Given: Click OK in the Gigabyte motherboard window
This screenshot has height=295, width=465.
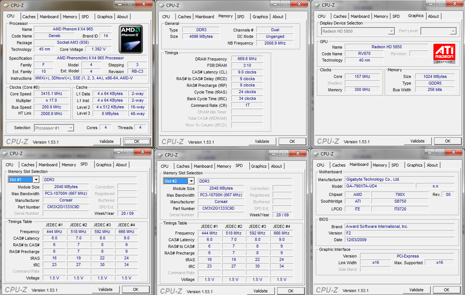Looking at the screenshot, I should (446, 290).
